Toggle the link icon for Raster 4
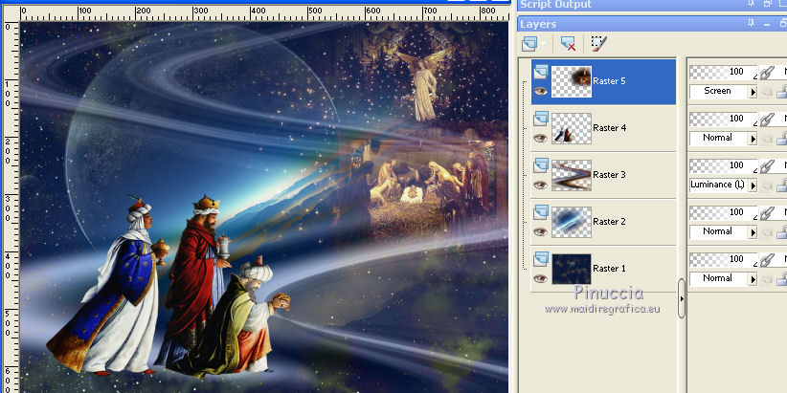The image size is (787, 393). (768, 120)
